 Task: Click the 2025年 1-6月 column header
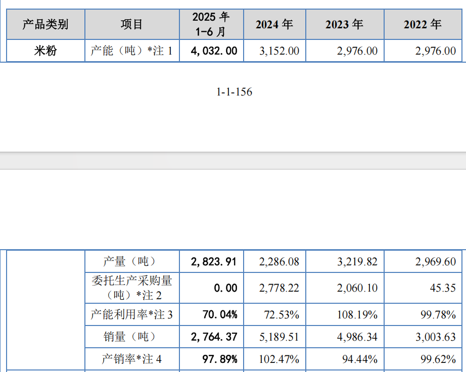pos(211,24)
